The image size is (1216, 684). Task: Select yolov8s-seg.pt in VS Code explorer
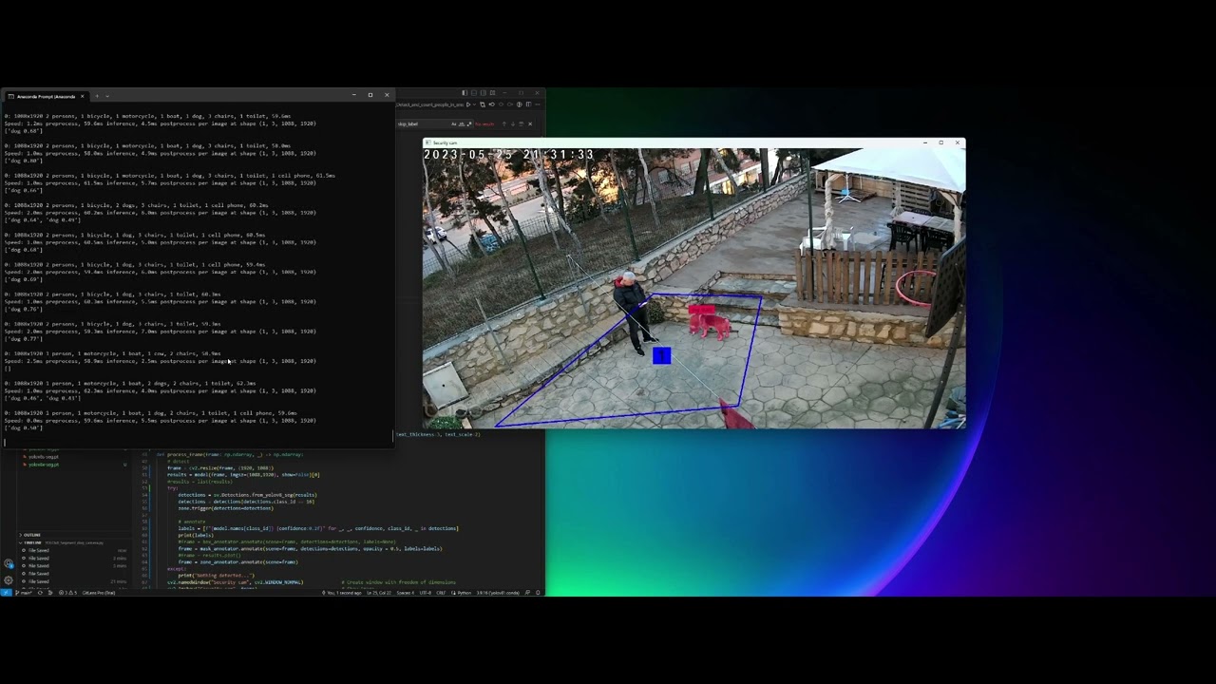pos(44,457)
